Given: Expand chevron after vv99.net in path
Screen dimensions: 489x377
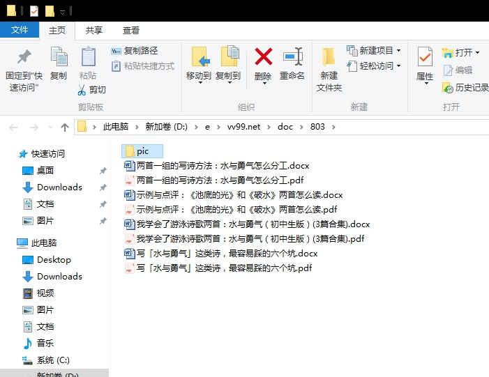Looking at the screenshot, I should pyautogui.click(x=269, y=127).
